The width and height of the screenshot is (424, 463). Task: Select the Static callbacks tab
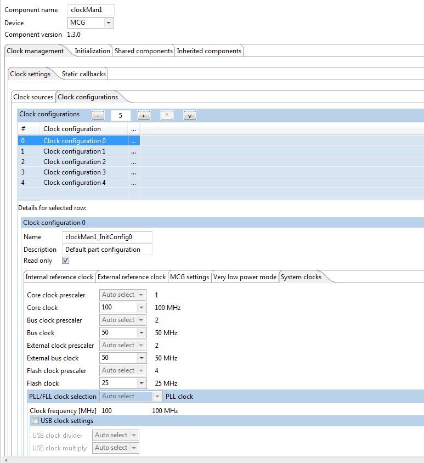(x=84, y=74)
